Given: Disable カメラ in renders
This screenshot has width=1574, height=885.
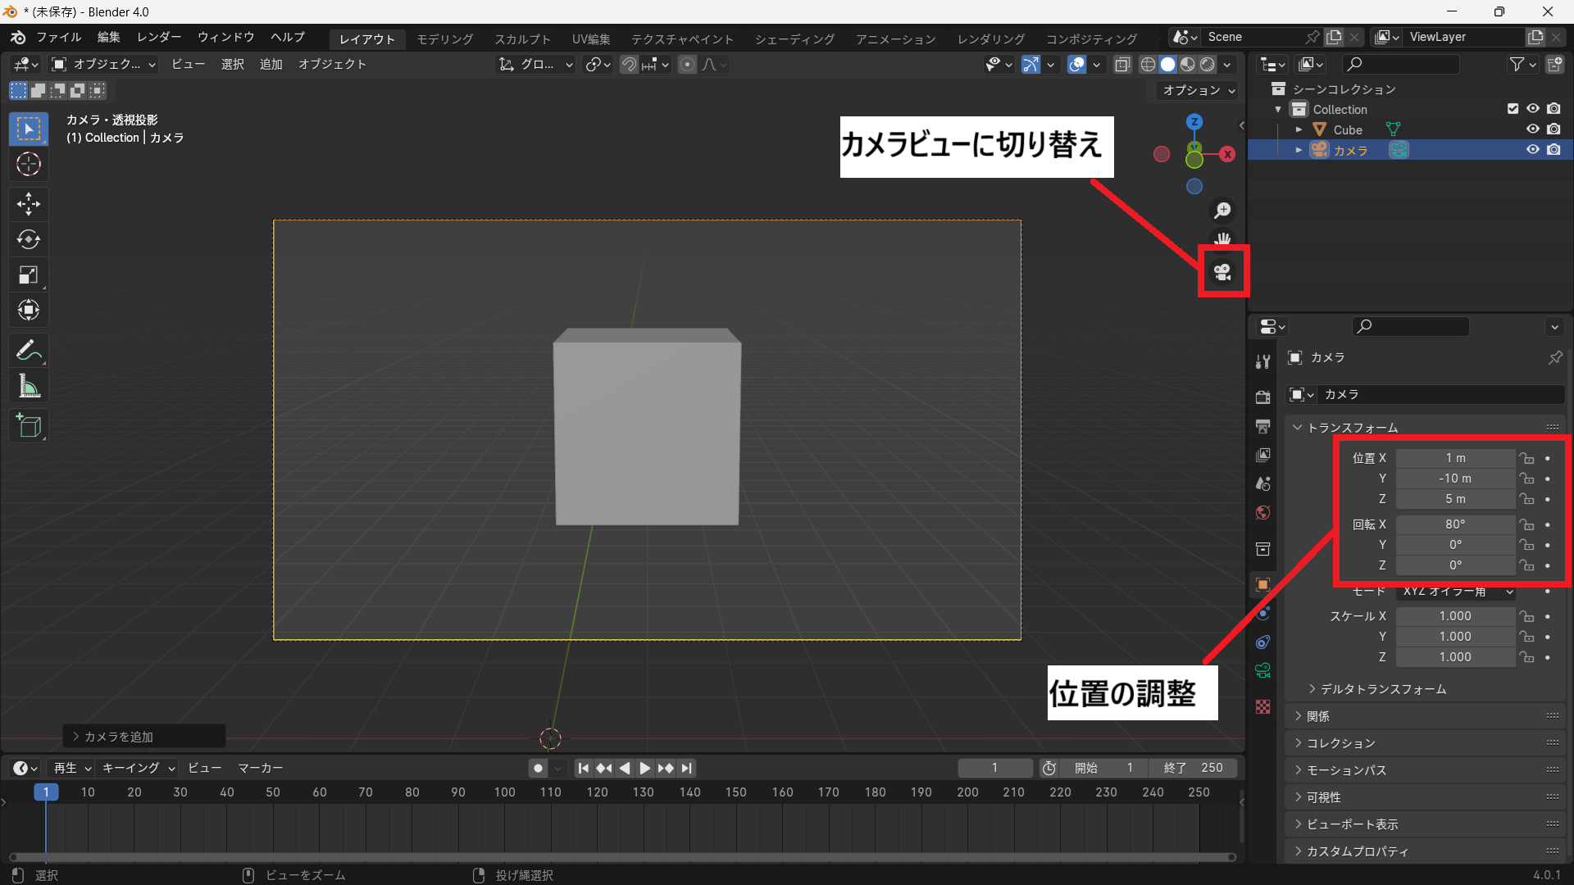Looking at the screenshot, I should (x=1554, y=150).
